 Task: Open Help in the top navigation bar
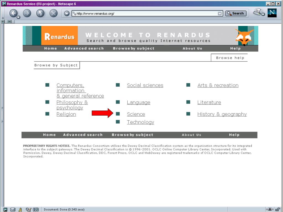coord(235,48)
